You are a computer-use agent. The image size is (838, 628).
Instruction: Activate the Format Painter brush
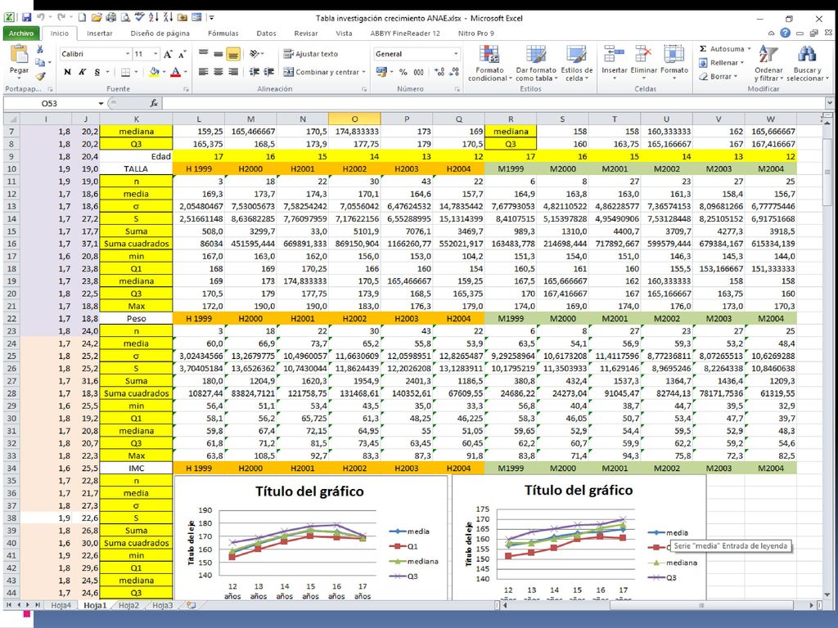pyautogui.click(x=40, y=76)
